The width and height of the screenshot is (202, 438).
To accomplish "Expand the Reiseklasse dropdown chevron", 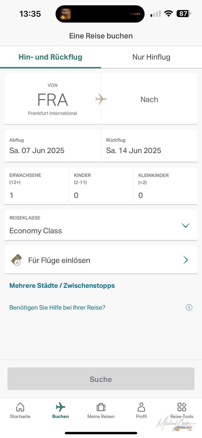I will pyautogui.click(x=185, y=226).
